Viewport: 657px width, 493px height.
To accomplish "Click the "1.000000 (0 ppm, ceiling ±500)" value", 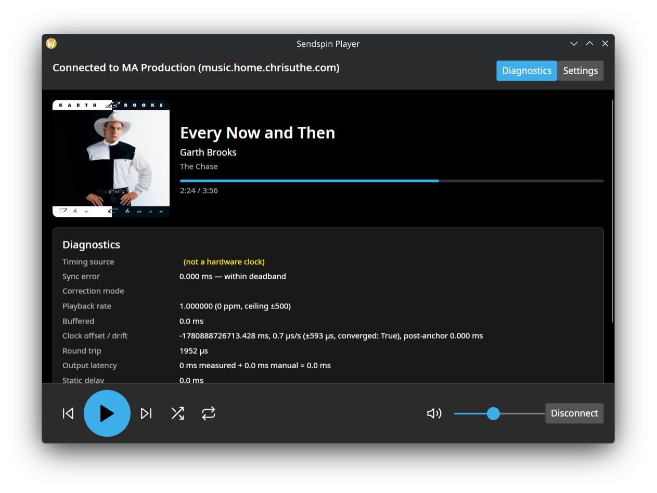I will 235,306.
